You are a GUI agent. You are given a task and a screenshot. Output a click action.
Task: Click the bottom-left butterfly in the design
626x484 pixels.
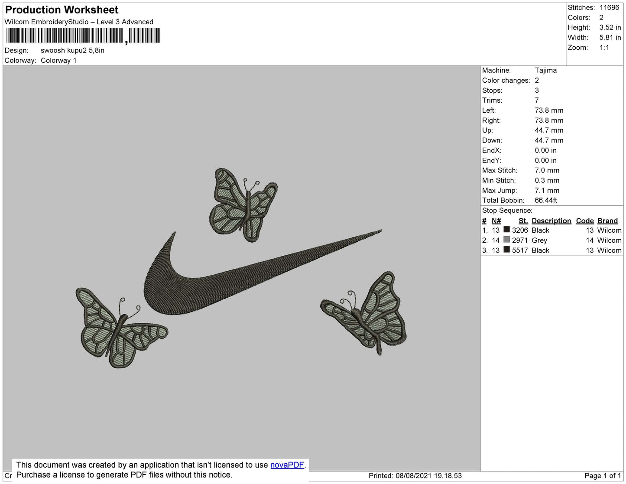[121, 328]
